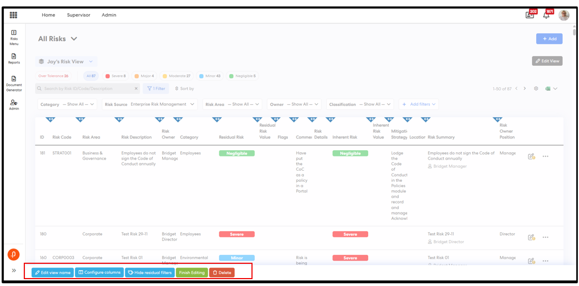Click the notification bell icon

click(546, 15)
